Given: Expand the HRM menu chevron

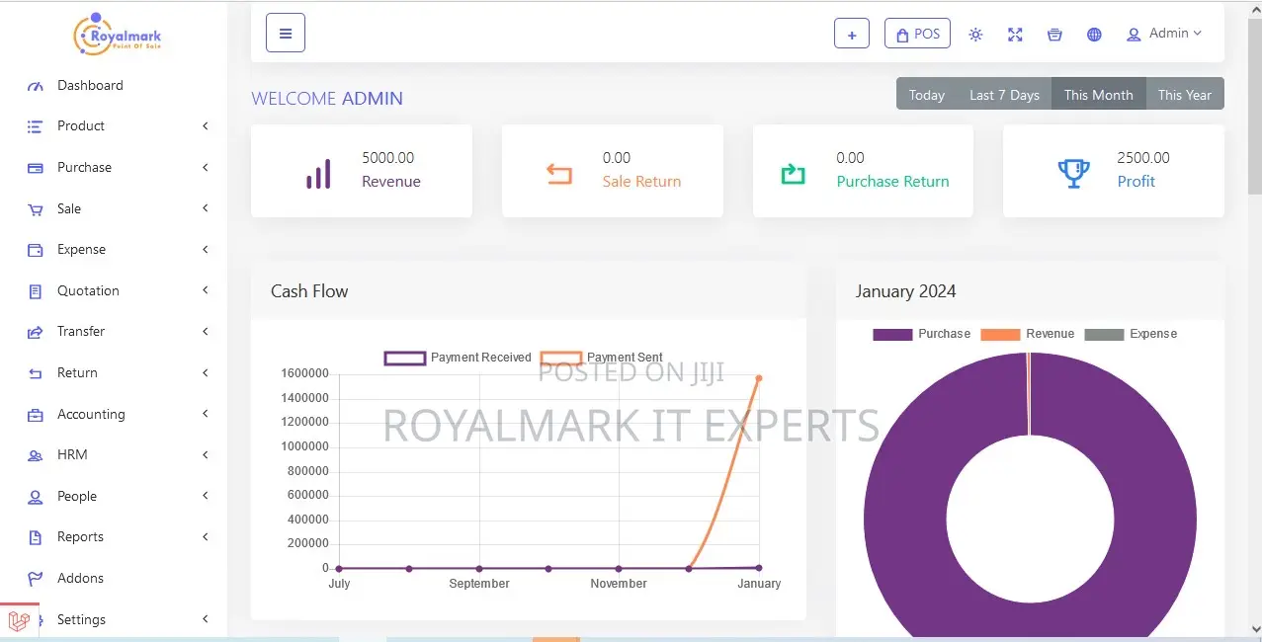Looking at the screenshot, I should [206, 455].
